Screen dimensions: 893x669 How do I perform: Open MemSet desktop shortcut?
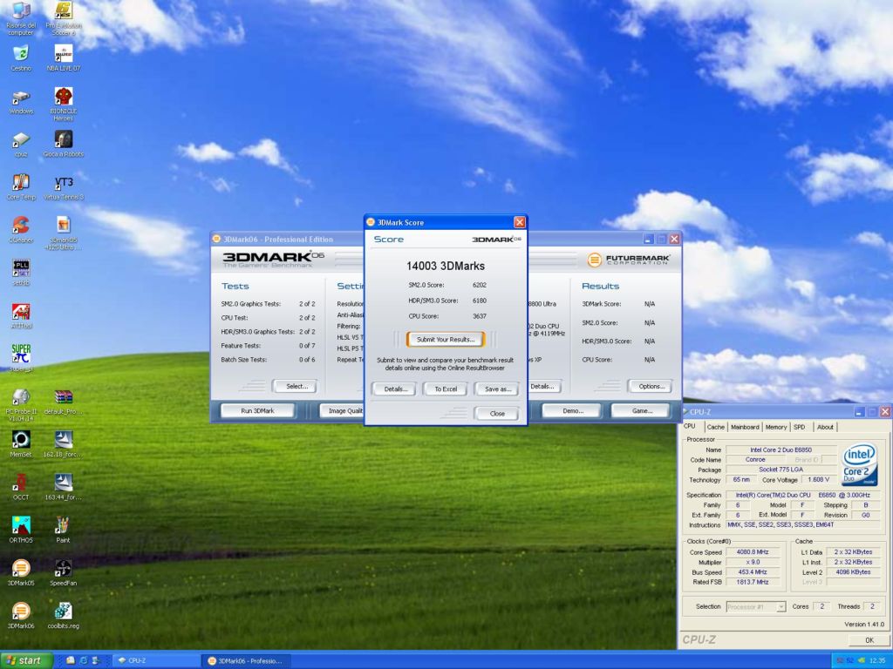click(21, 443)
